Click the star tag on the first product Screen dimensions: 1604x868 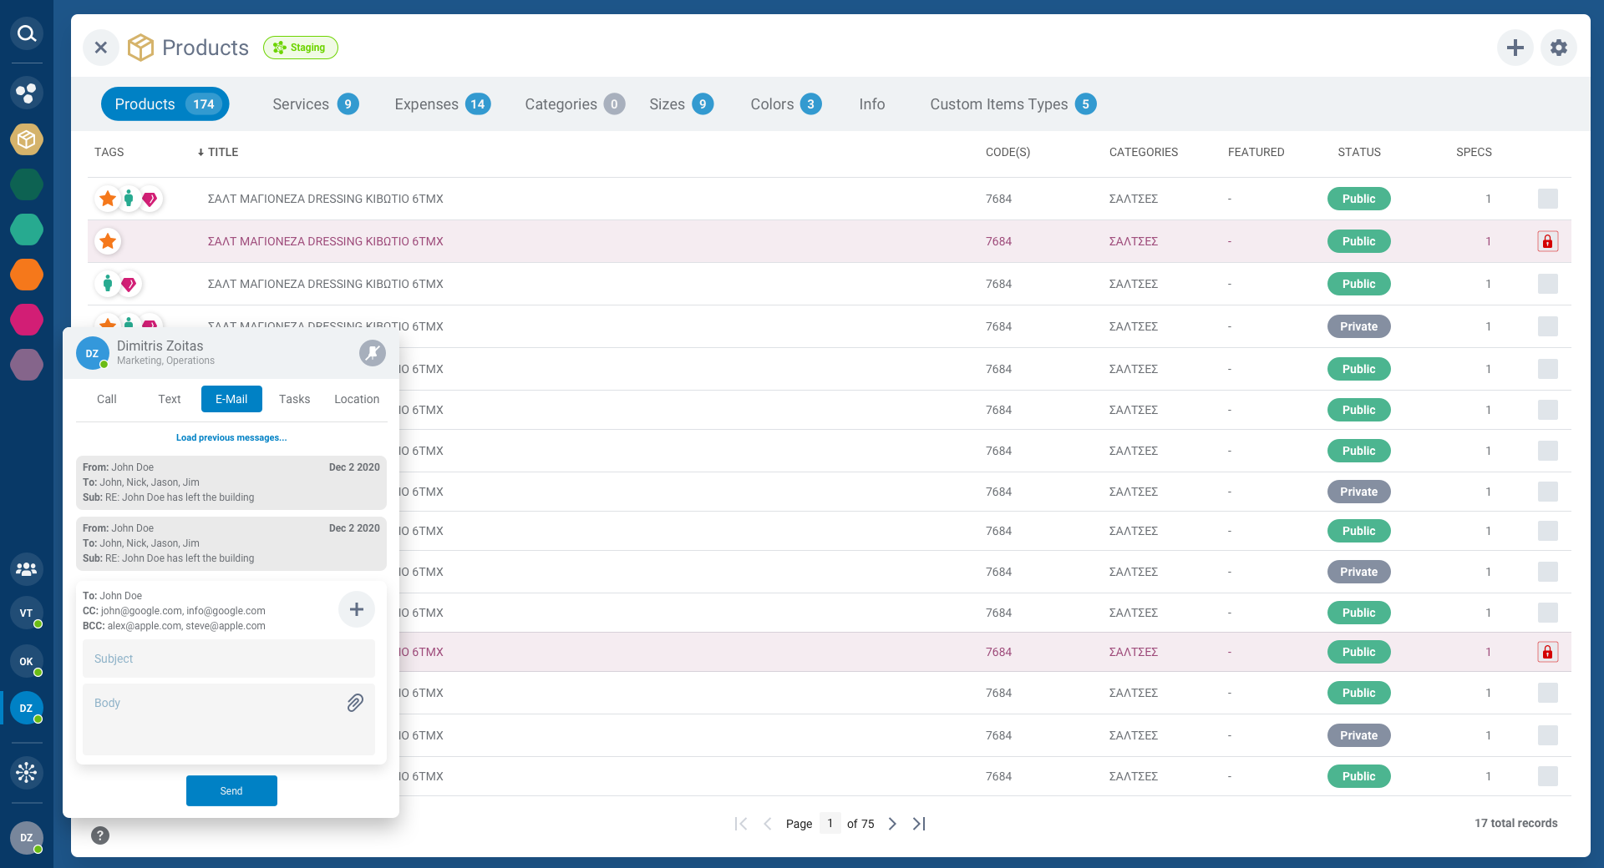(x=107, y=199)
